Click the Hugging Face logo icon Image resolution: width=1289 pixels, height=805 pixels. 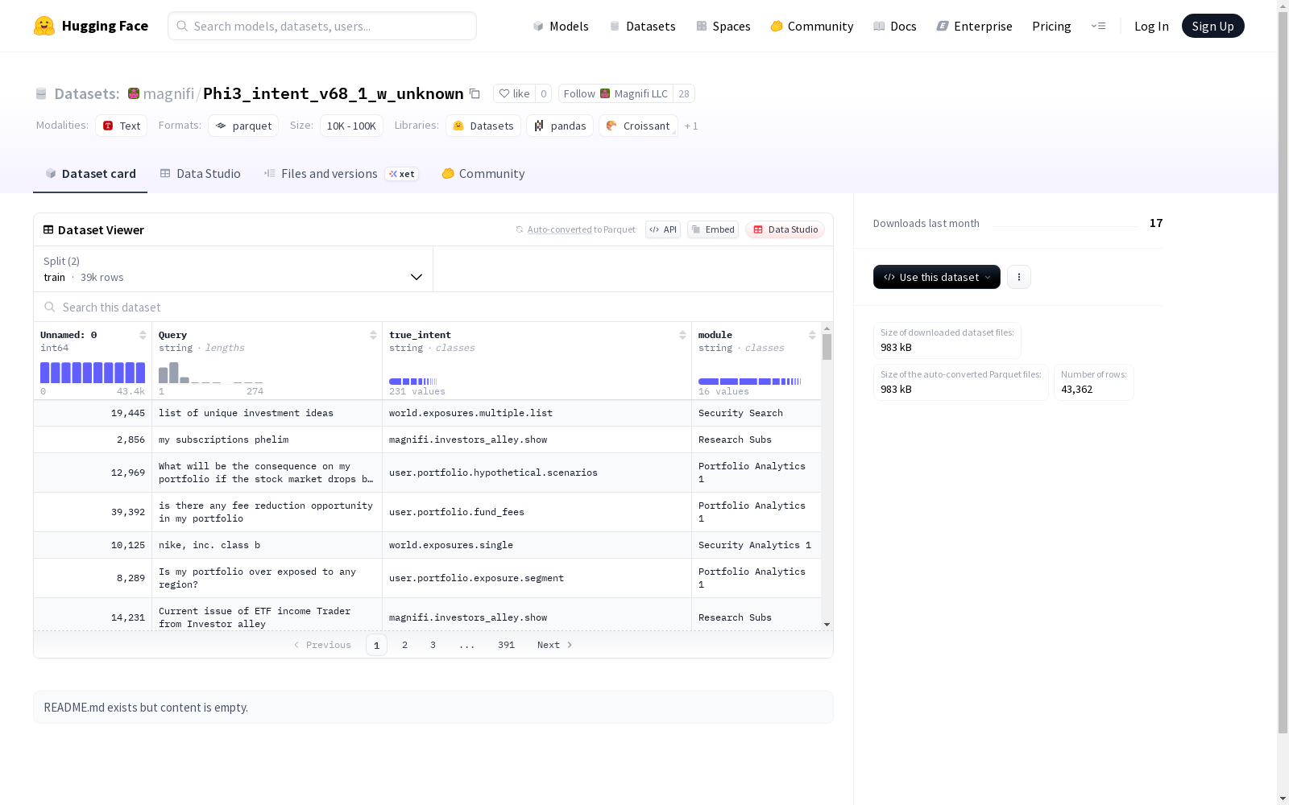pos(44,26)
